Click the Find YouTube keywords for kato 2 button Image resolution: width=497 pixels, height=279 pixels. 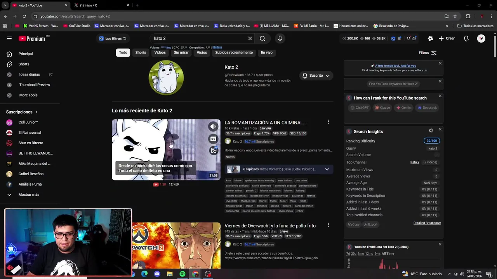393,84
